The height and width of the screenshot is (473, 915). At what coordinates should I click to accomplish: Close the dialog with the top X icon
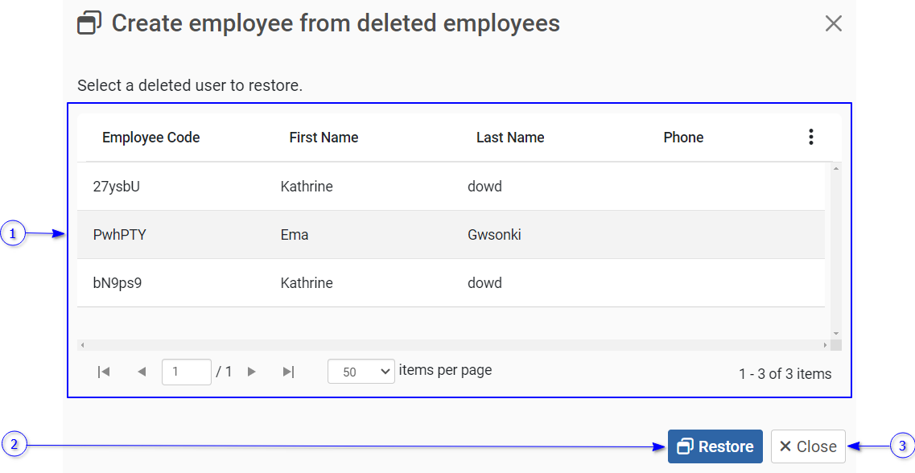(833, 23)
